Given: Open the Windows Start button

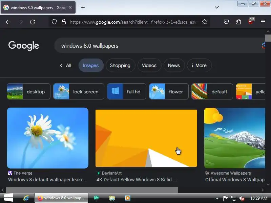Looking at the screenshot, I should (8, 198).
